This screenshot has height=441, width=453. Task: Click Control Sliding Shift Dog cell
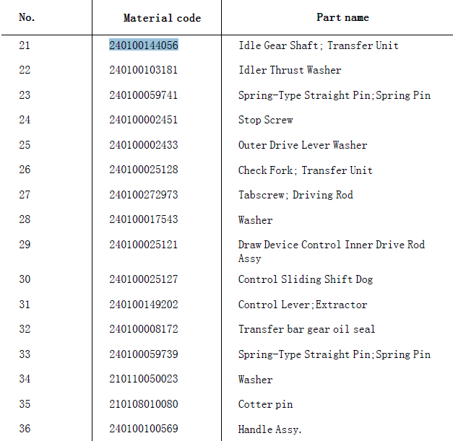306,279
